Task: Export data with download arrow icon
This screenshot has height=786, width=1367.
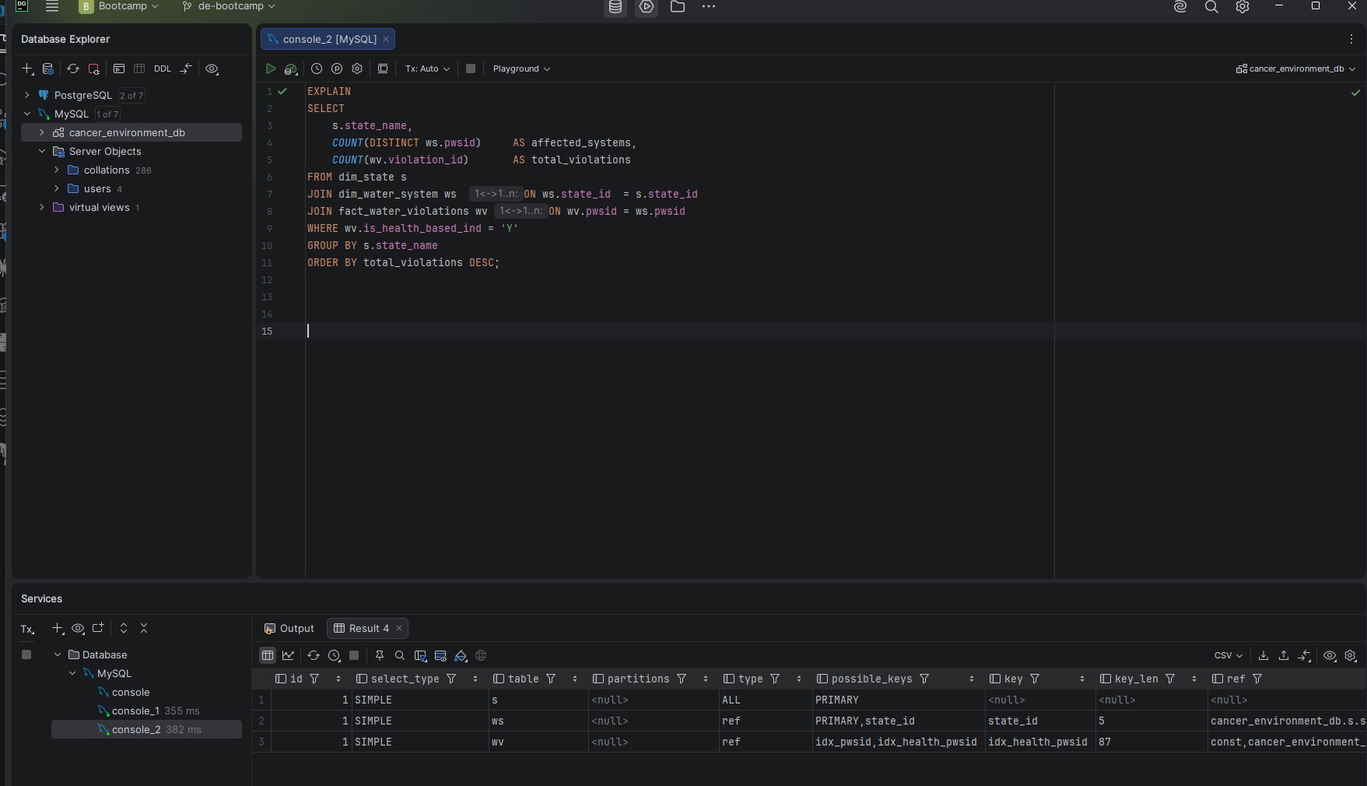Action: [x=1264, y=655]
